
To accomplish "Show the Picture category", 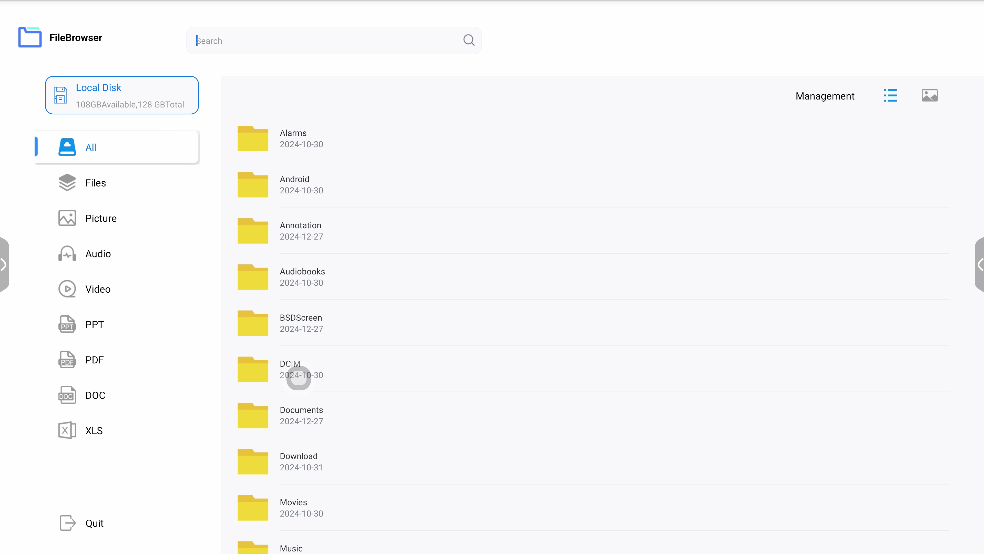I will click(101, 218).
